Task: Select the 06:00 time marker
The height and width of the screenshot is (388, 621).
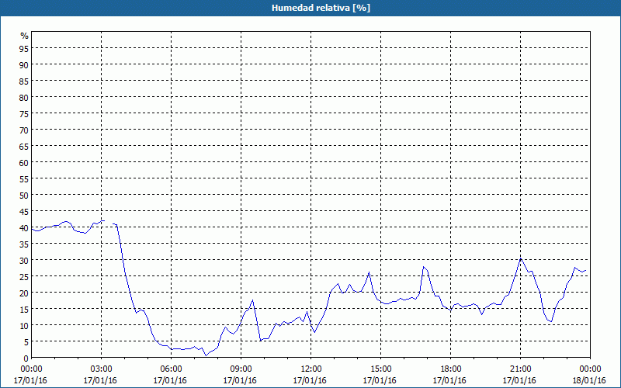Action: (x=171, y=369)
